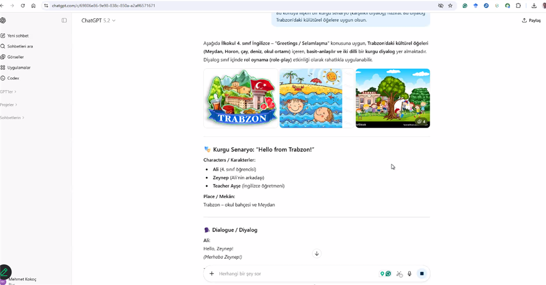546x285 pixels.
Task: Open the tree and children image thumbnail
Action: [x=393, y=98]
